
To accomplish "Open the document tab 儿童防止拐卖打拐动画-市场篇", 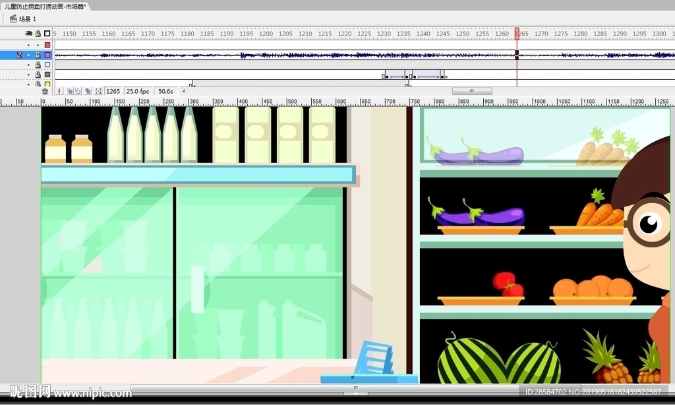I will click(x=44, y=6).
